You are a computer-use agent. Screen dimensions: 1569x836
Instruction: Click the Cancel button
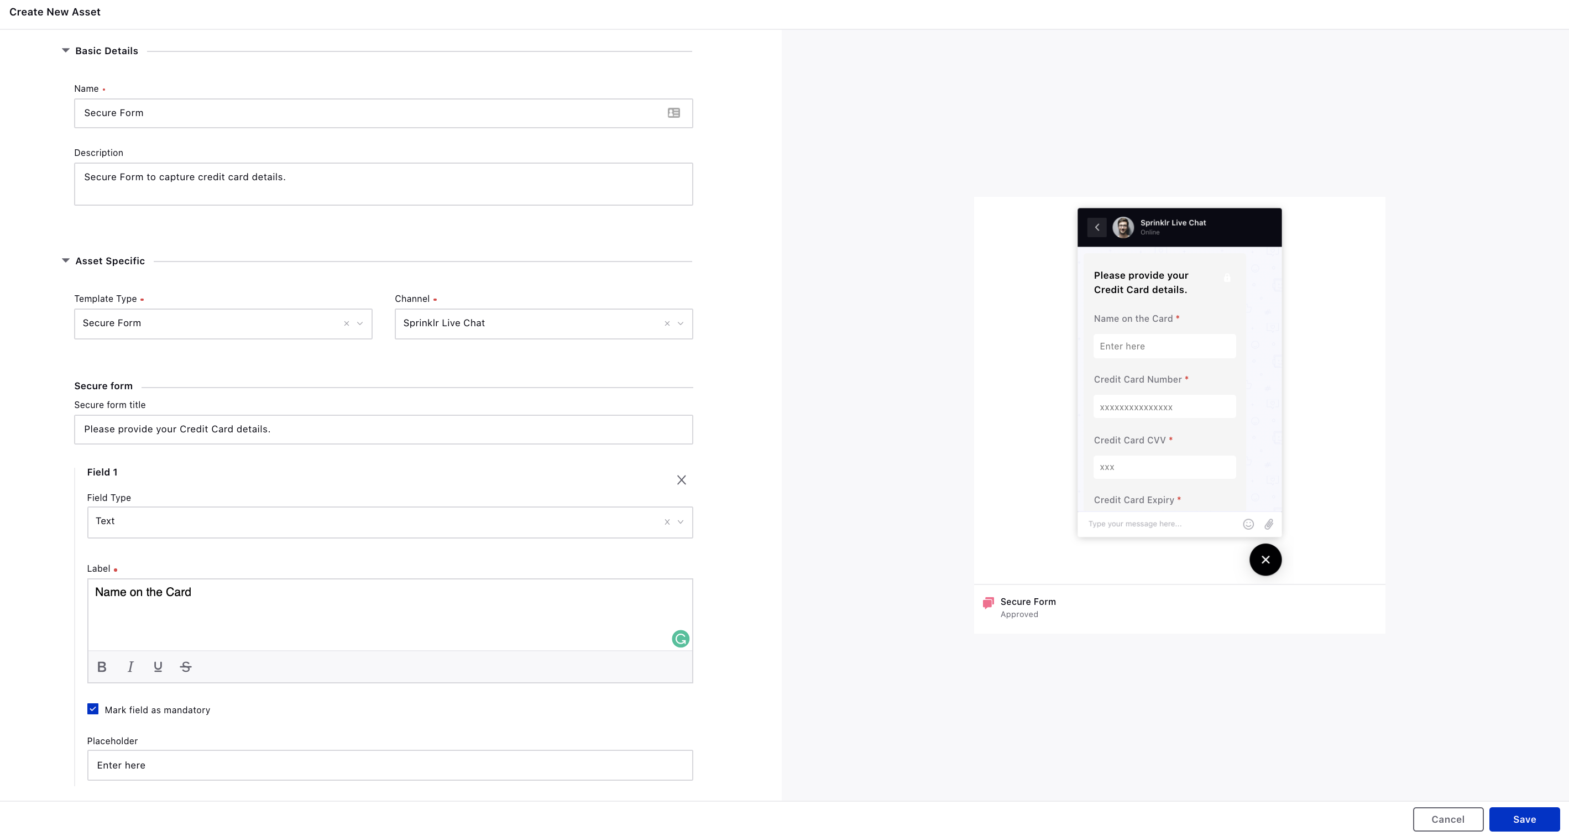click(1447, 819)
